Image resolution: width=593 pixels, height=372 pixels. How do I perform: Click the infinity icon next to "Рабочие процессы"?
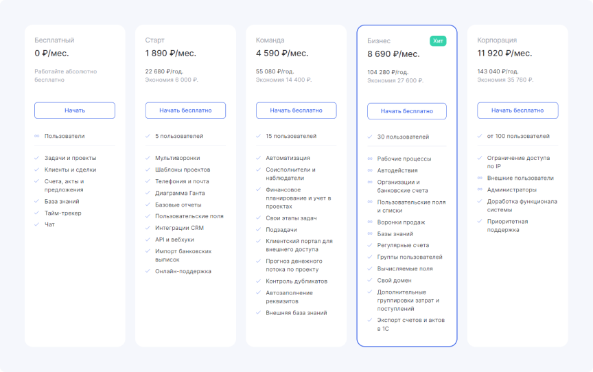click(x=370, y=159)
